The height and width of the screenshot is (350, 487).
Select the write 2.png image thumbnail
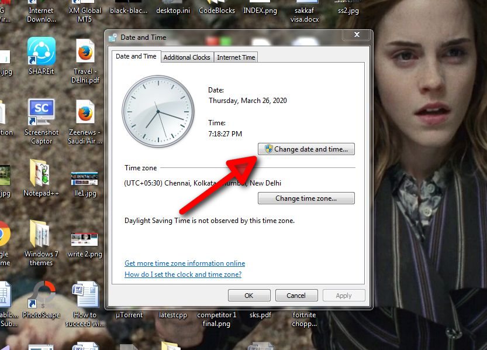pyautogui.click(x=84, y=239)
